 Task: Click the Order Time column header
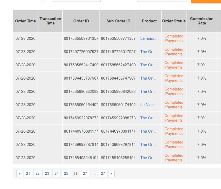(x=26, y=21)
